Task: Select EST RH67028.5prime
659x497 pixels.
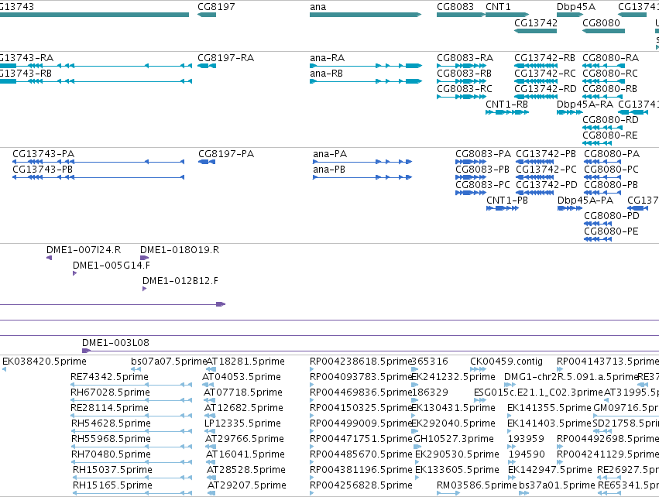Action: point(132,400)
